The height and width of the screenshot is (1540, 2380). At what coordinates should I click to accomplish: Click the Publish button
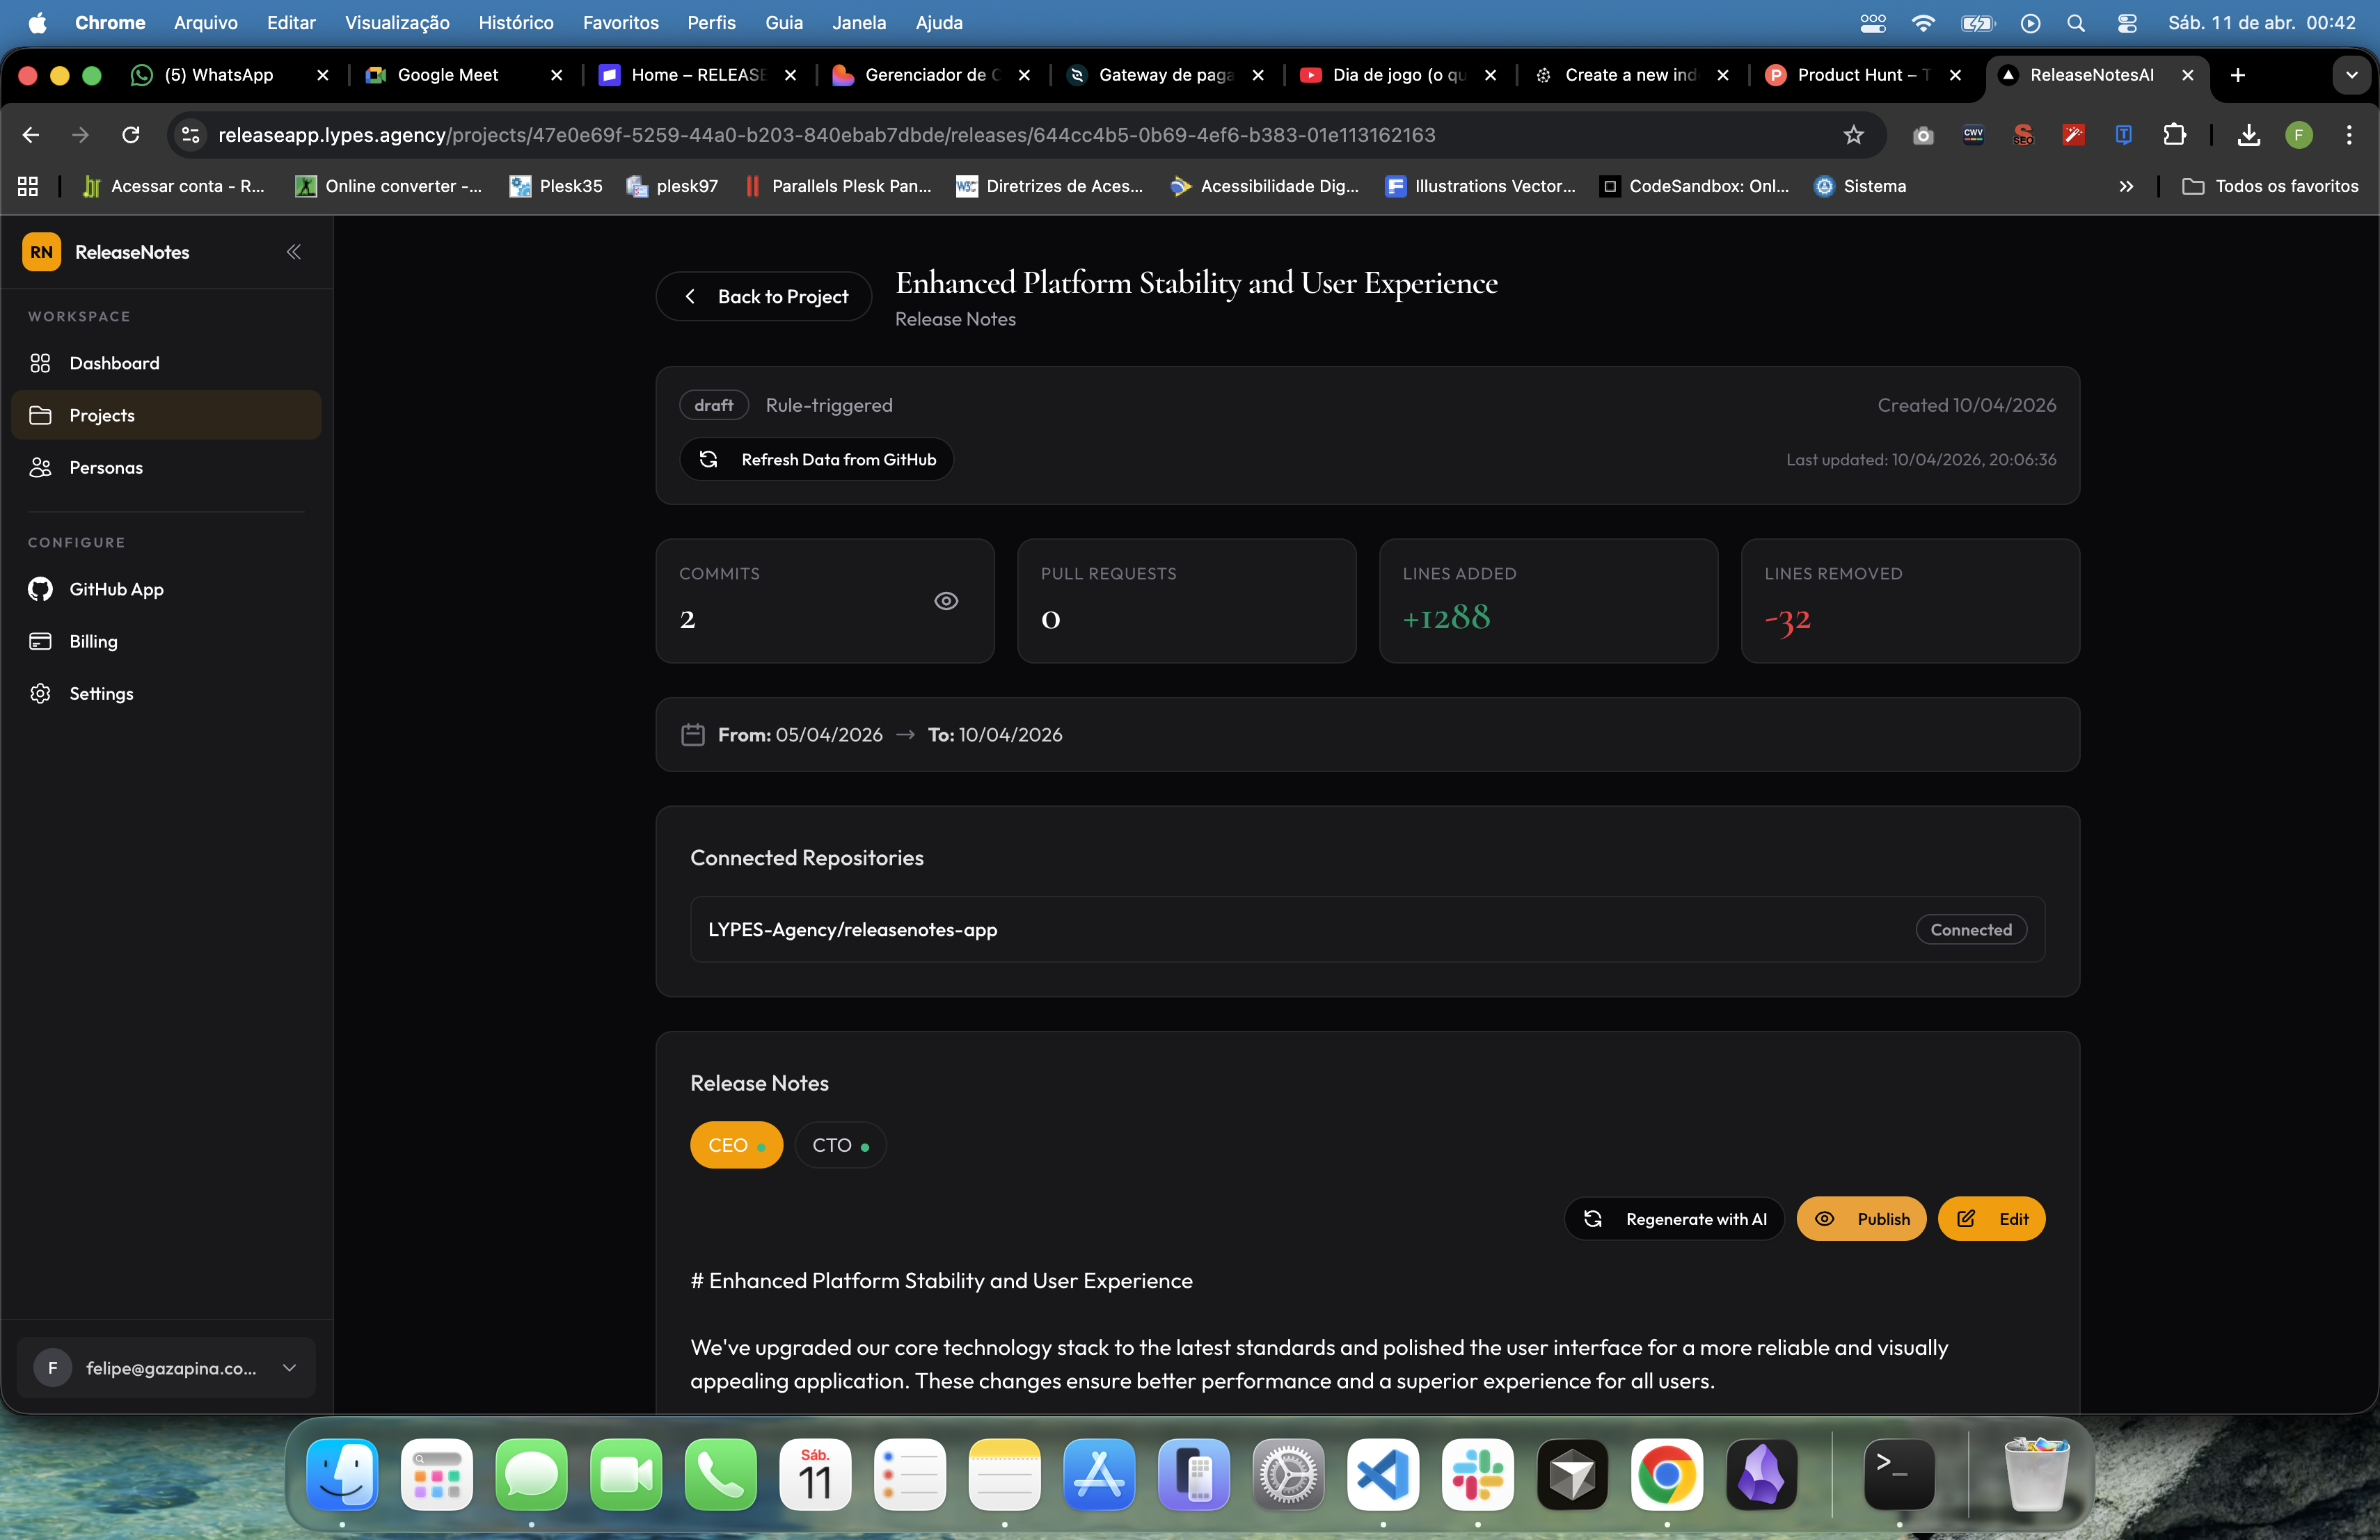tap(1861, 1219)
